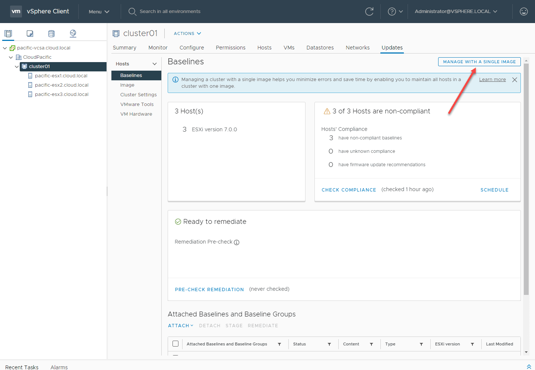535x370 pixels.
Task: Open the Networking inventory view
Action: click(x=73, y=33)
